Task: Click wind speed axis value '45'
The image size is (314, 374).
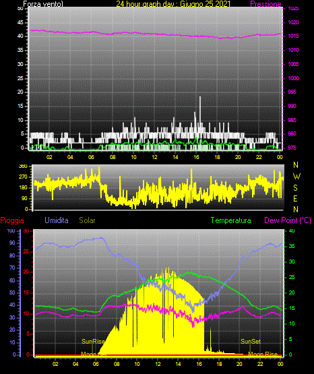Action: (x=20, y=22)
